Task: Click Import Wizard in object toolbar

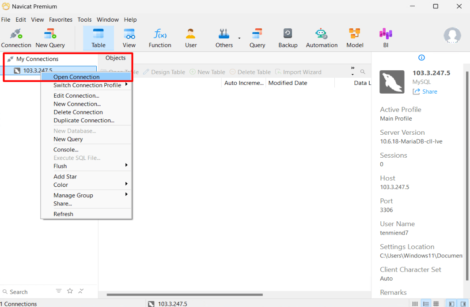Action: [298, 72]
